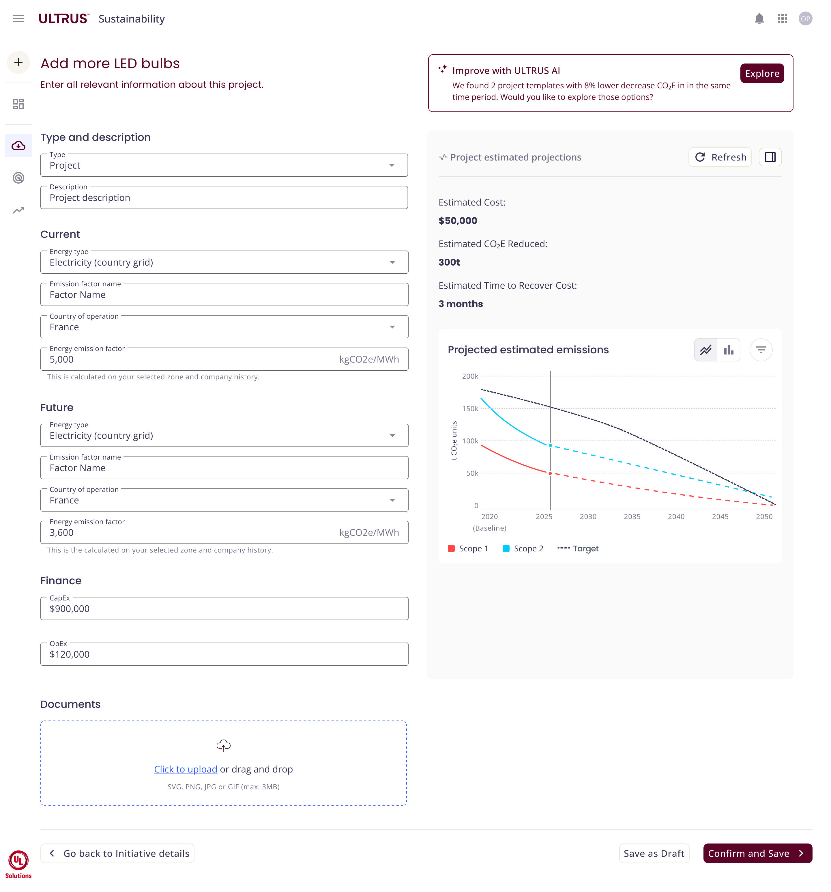Open the apps grid launcher
Image resolution: width=831 pixels, height=892 pixels.
[x=782, y=18]
